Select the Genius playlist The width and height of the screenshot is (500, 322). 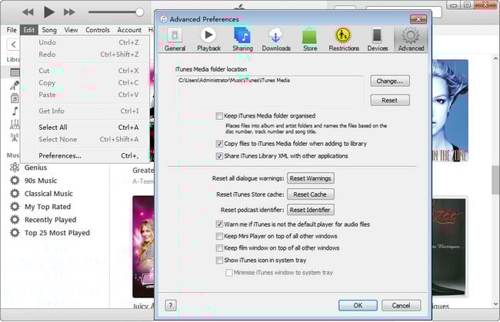point(35,168)
